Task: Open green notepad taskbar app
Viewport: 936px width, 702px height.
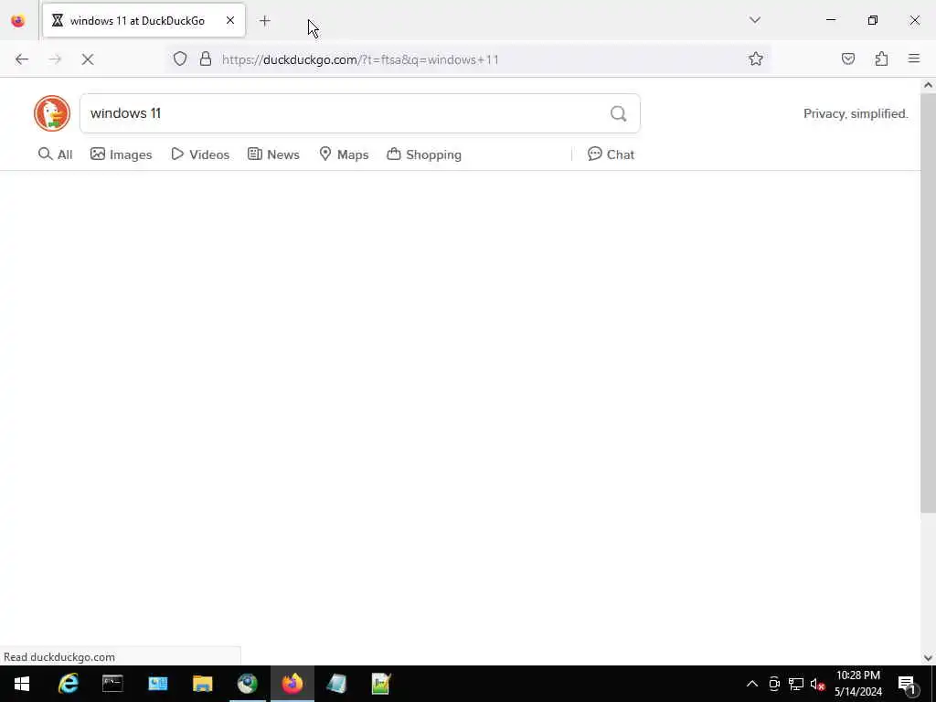Action: 381,684
